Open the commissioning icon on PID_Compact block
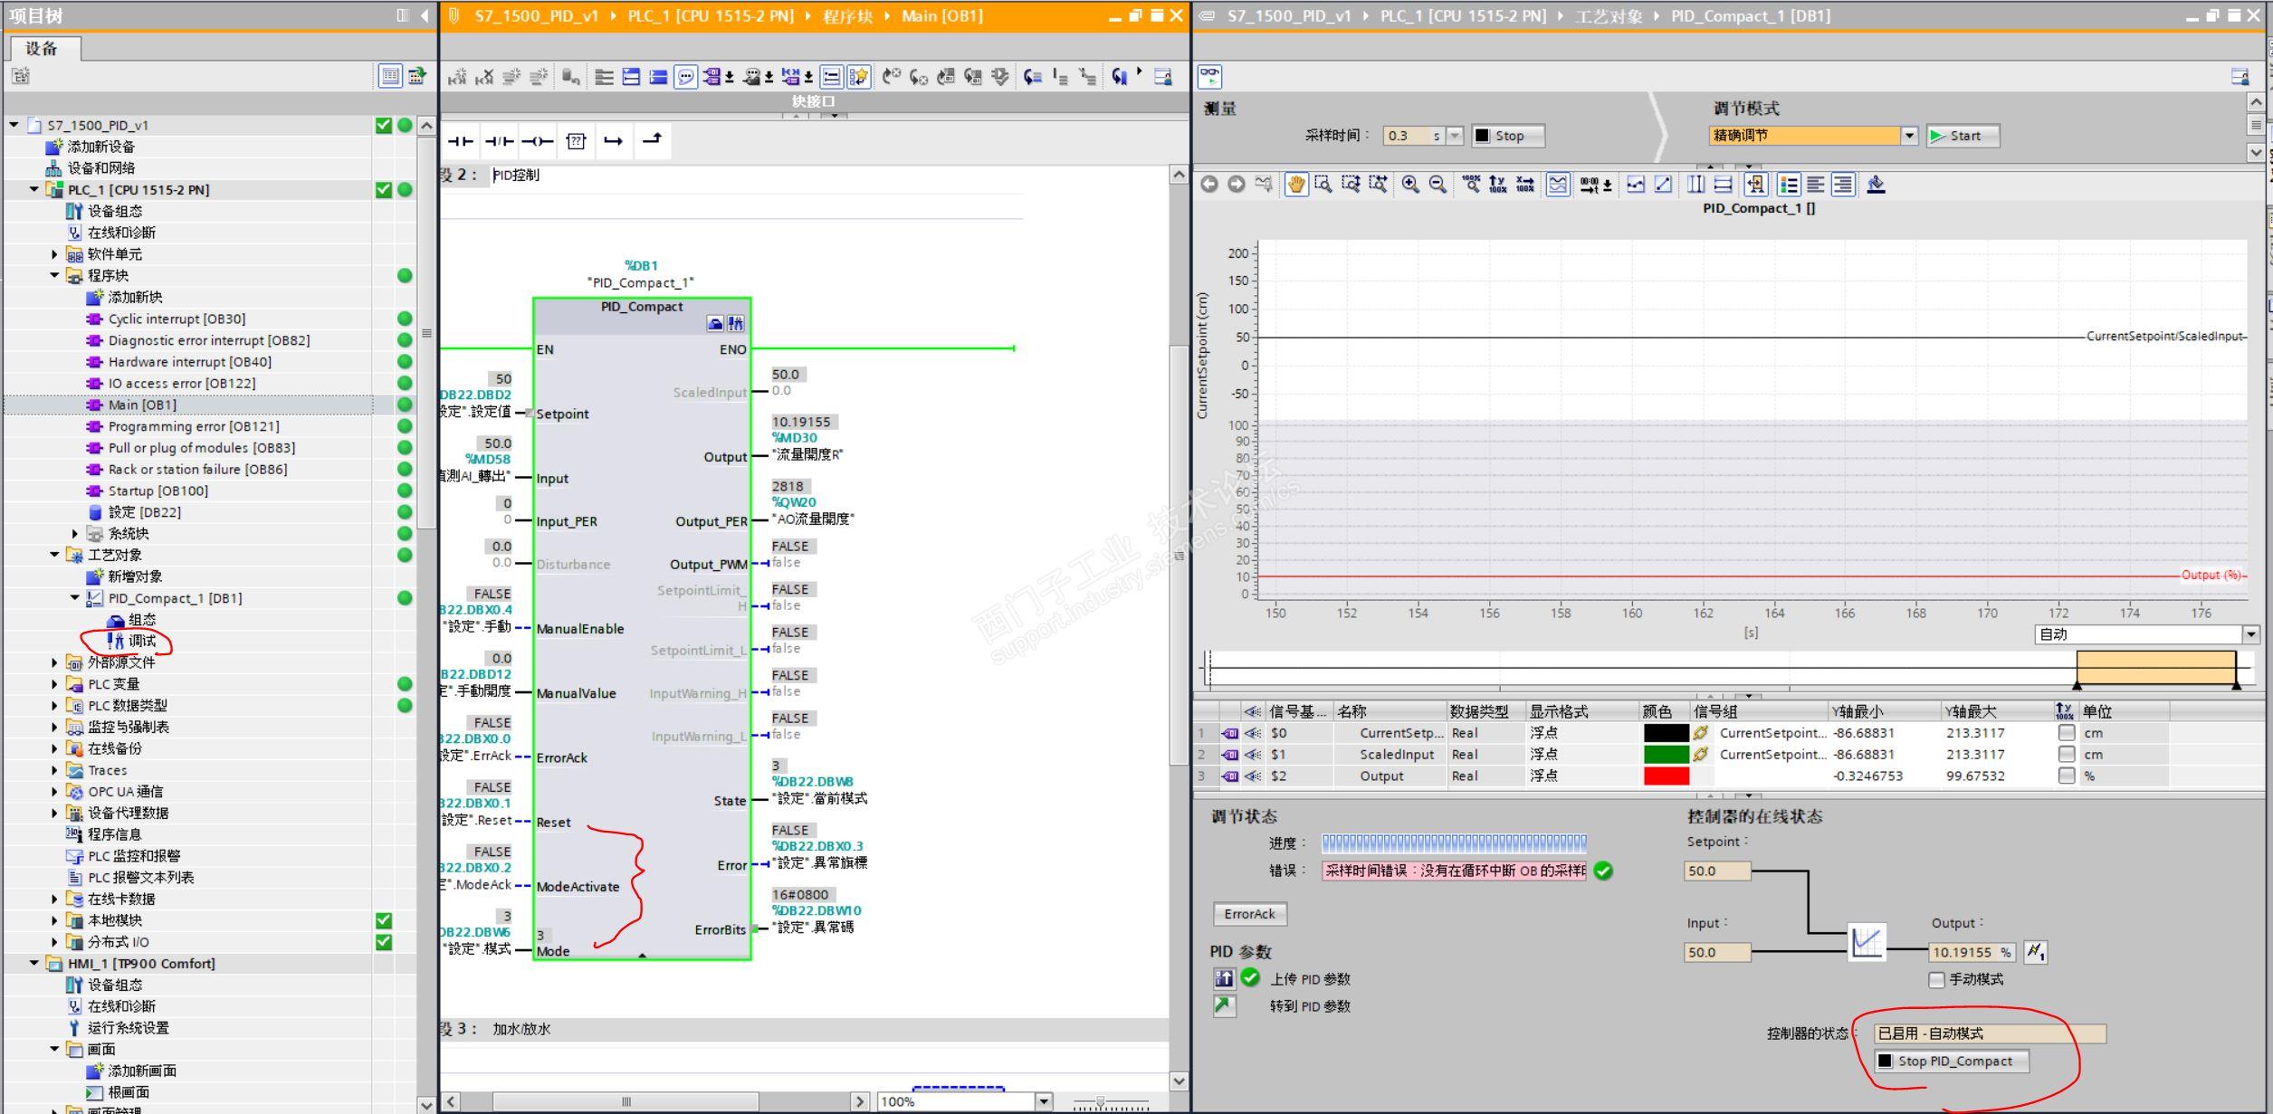Image resolution: width=2273 pixels, height=1114 pixels. coord(736,324)
